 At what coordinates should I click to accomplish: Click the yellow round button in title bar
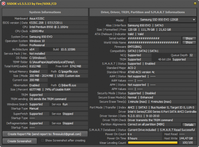click(x=195, y=4)
